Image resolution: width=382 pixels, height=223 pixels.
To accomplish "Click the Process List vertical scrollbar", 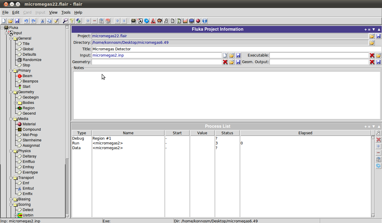I will 373,177.
